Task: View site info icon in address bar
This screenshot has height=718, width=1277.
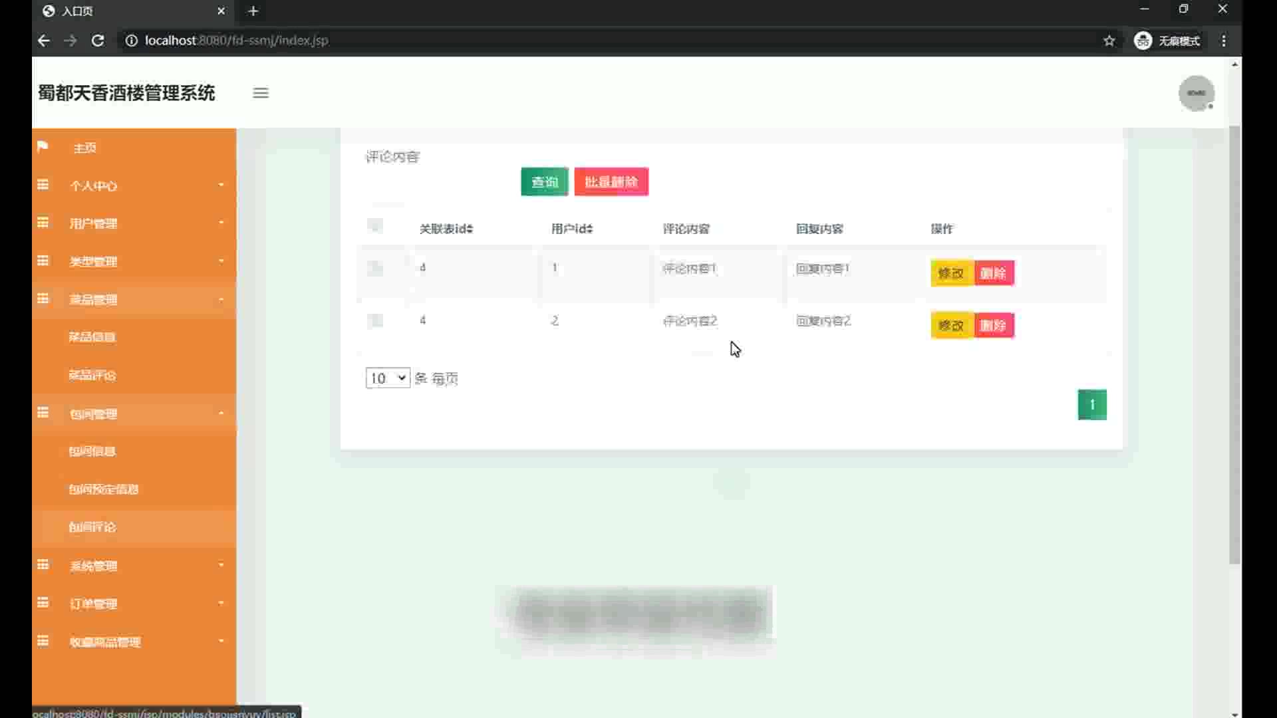Action: click(x=132, y=41)
